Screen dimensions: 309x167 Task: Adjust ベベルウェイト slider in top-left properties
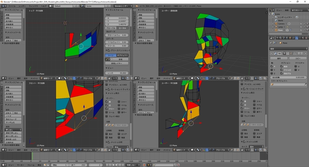coord(117,42)
